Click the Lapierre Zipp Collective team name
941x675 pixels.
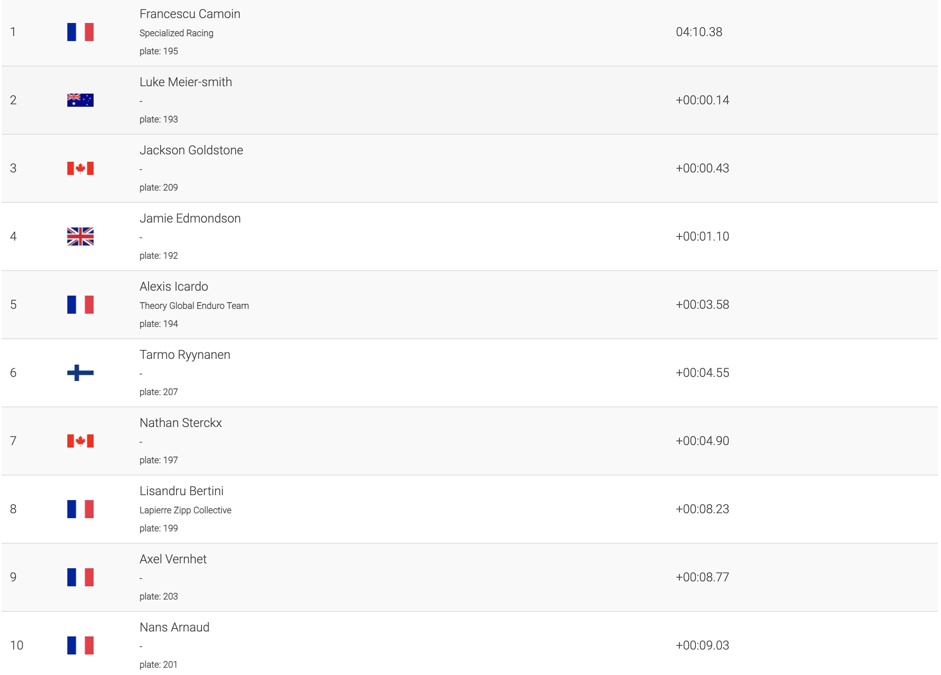click(185, 510)
